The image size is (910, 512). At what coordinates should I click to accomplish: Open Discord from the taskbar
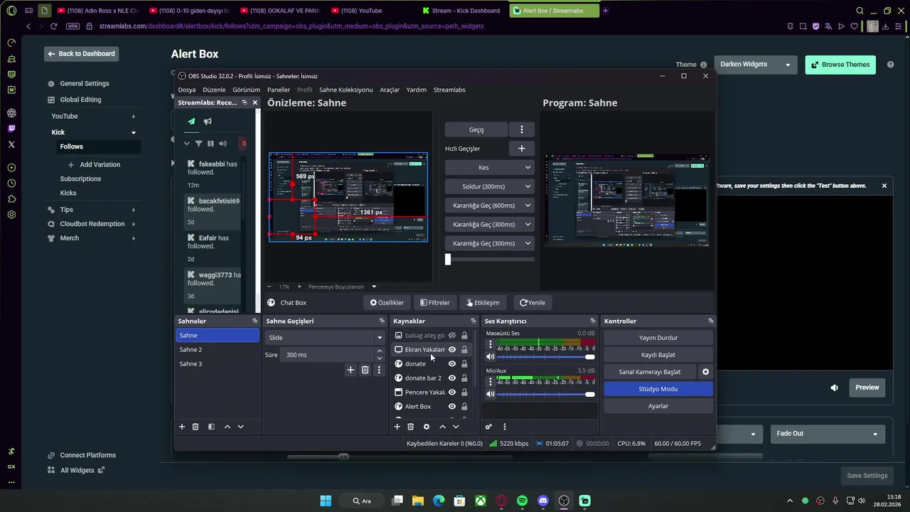pyautogui.click(x=543, y=501)
